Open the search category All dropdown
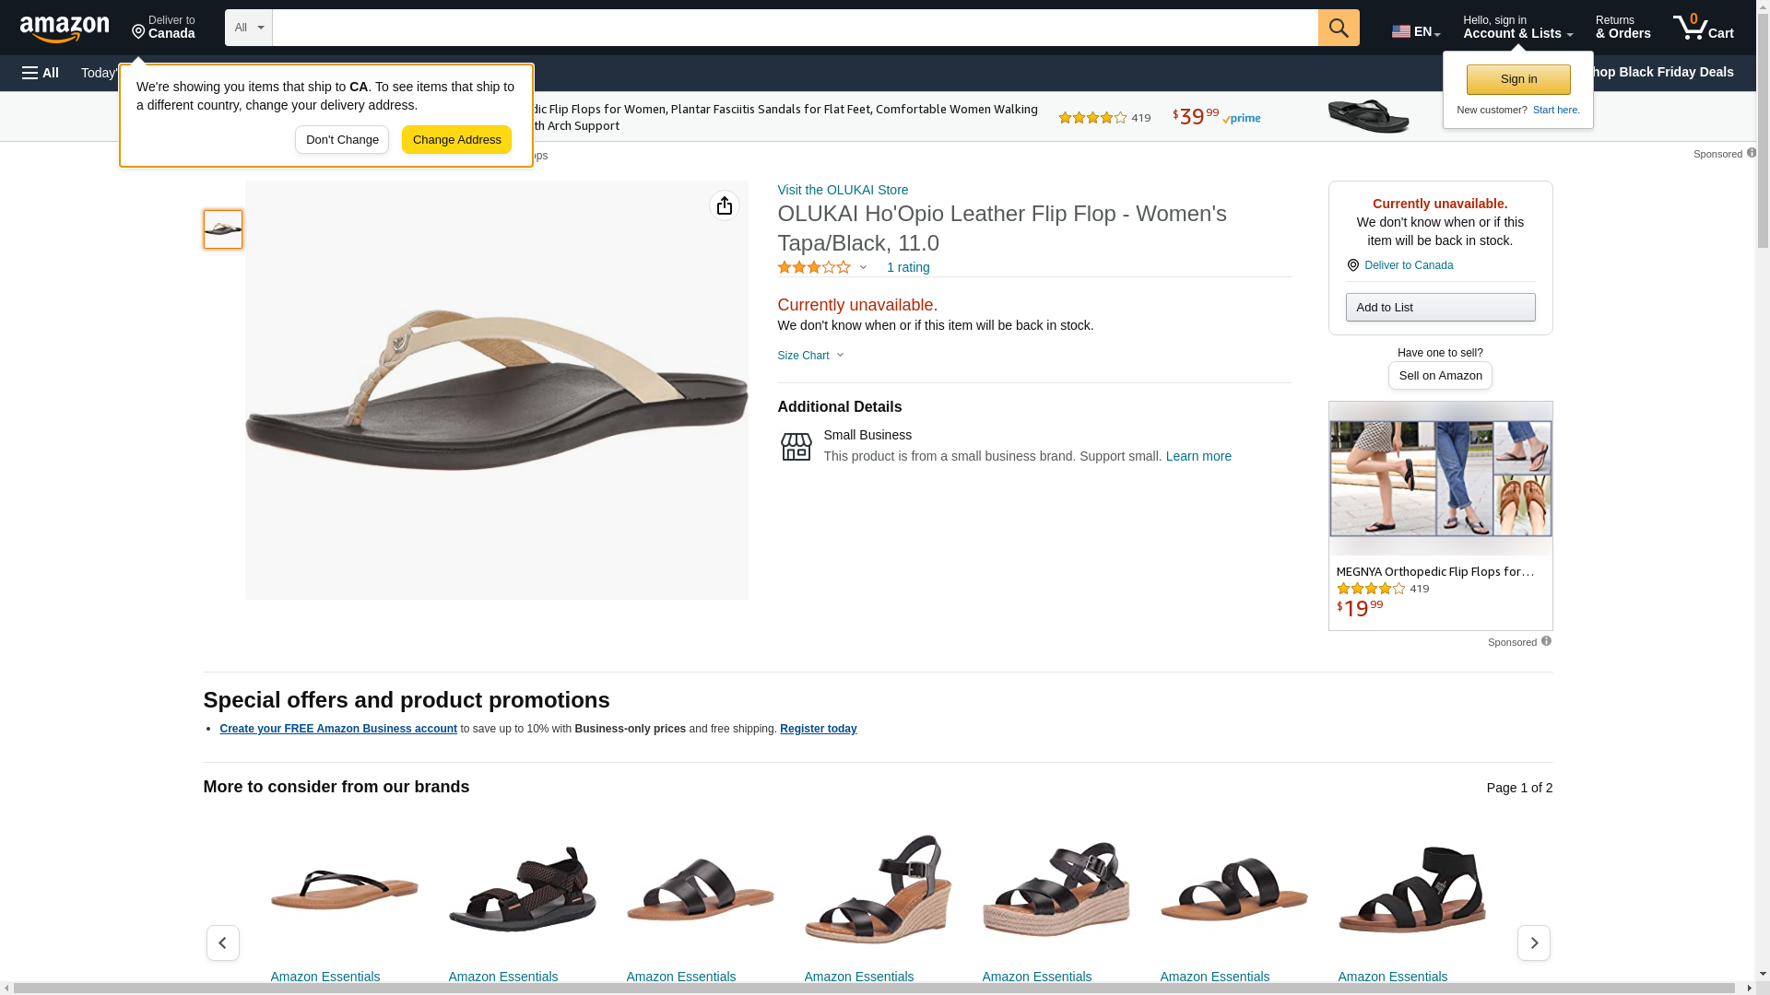The width and height of the screenshot is (1770, 995). (x=249, y=28)
